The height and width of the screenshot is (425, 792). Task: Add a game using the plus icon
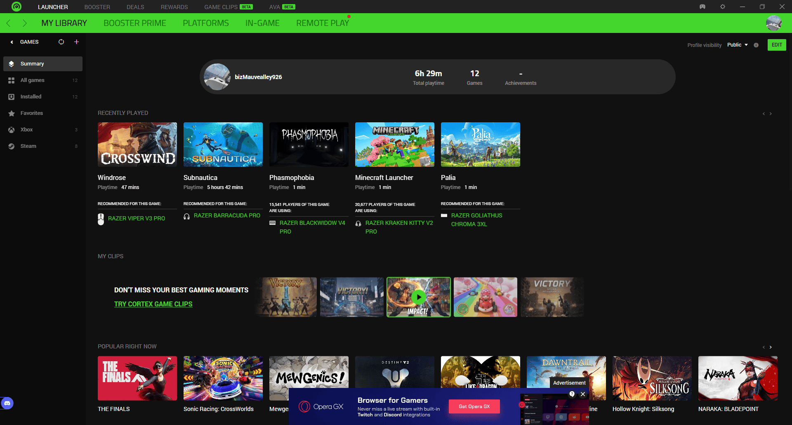[76, 42]
